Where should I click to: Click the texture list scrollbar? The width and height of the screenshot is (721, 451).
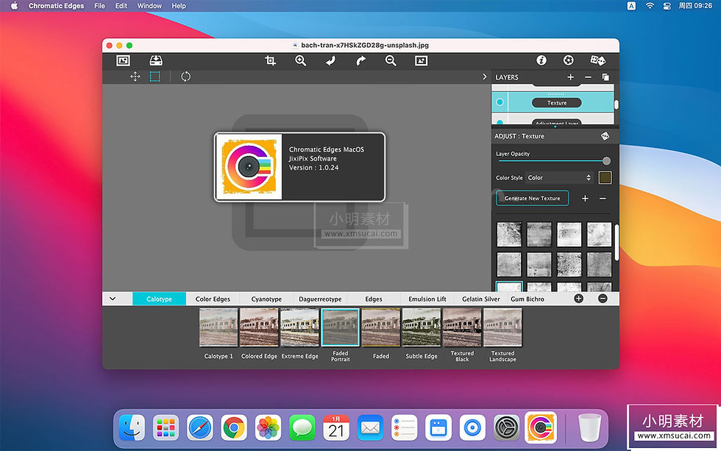click(617, 242)
